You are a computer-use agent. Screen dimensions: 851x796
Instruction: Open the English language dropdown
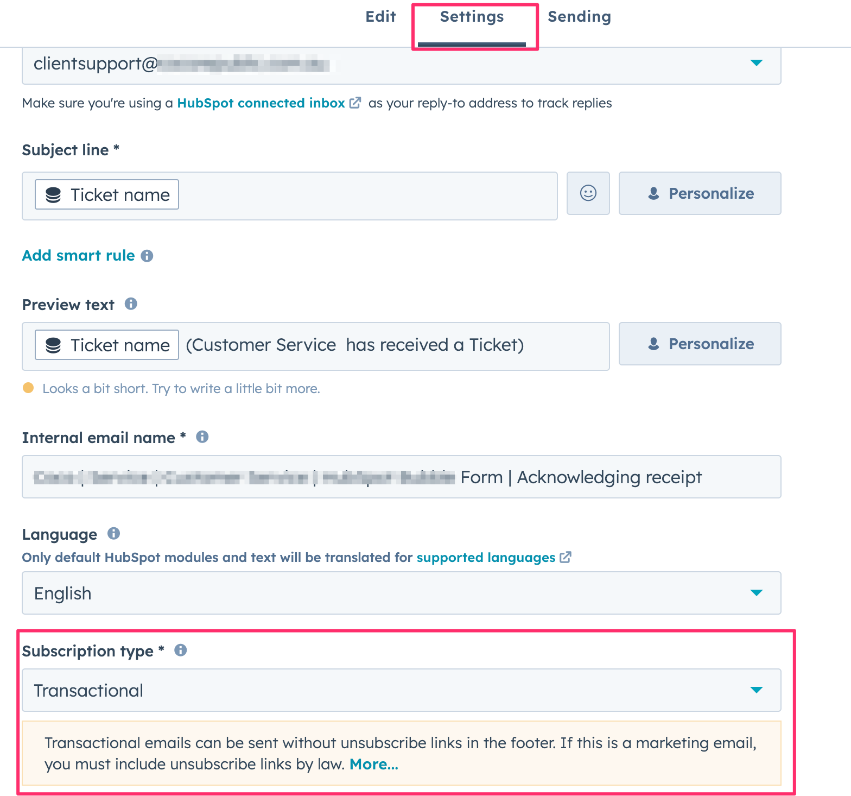pyautogui.click(x=756, y=592)
